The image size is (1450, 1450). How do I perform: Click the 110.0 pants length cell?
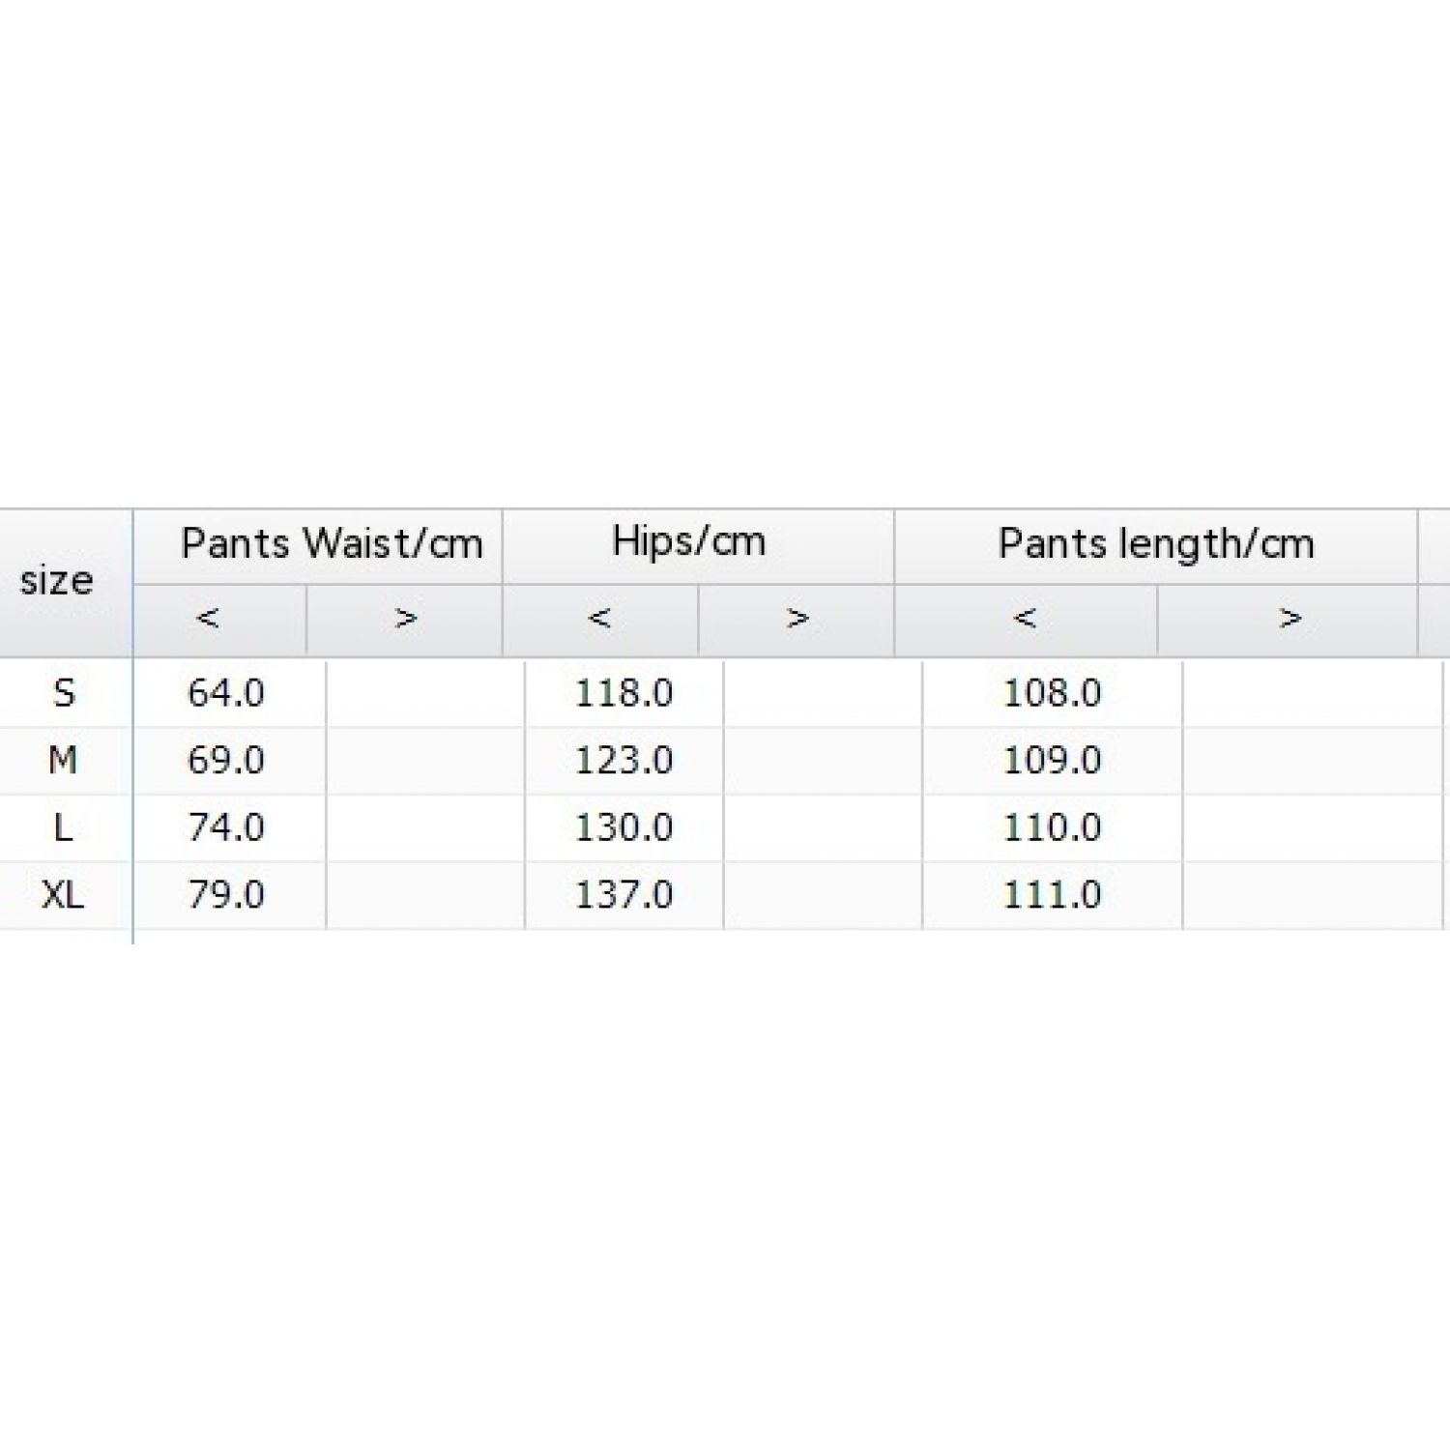click(1052, 827)
